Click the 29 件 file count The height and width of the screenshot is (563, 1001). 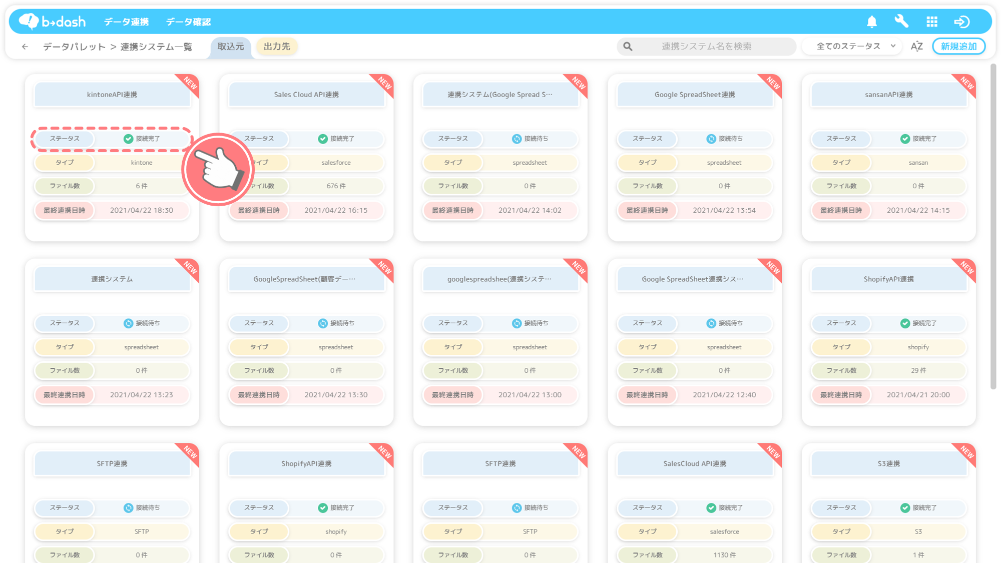pos(918,371)
